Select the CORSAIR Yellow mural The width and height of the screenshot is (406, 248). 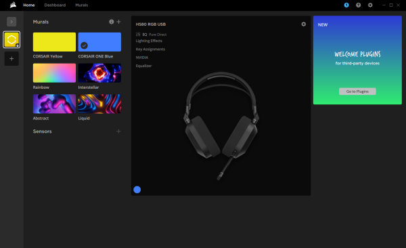pyautogui.click(x=54, y=42)
